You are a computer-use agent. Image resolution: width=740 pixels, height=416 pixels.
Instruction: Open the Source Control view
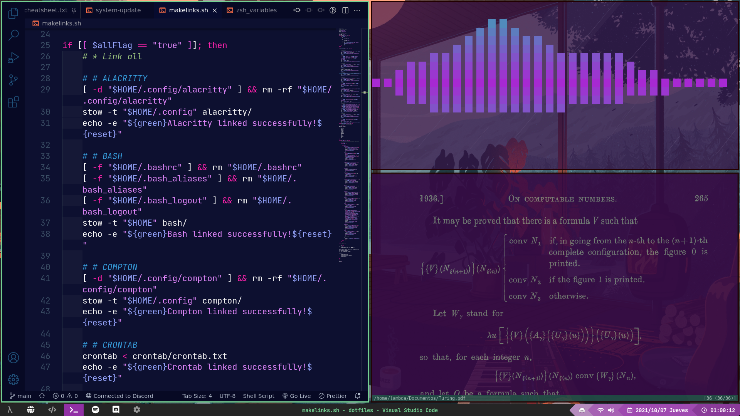13,80
